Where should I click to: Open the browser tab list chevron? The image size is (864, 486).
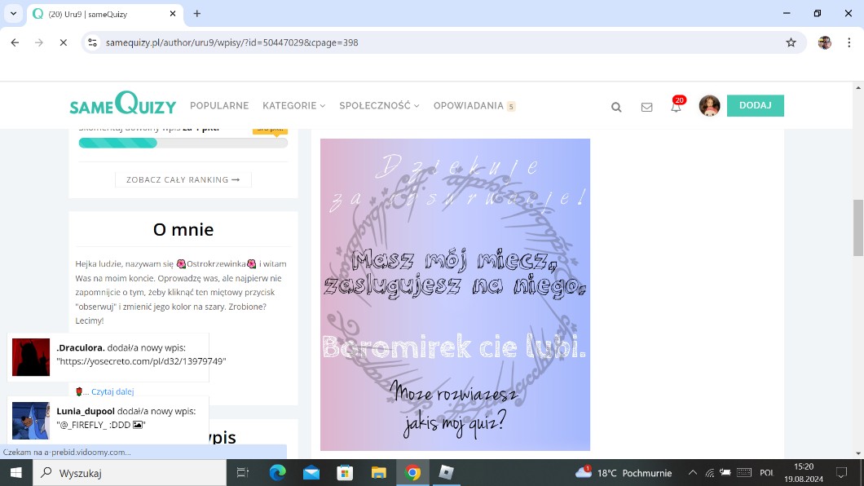(13, 14)
